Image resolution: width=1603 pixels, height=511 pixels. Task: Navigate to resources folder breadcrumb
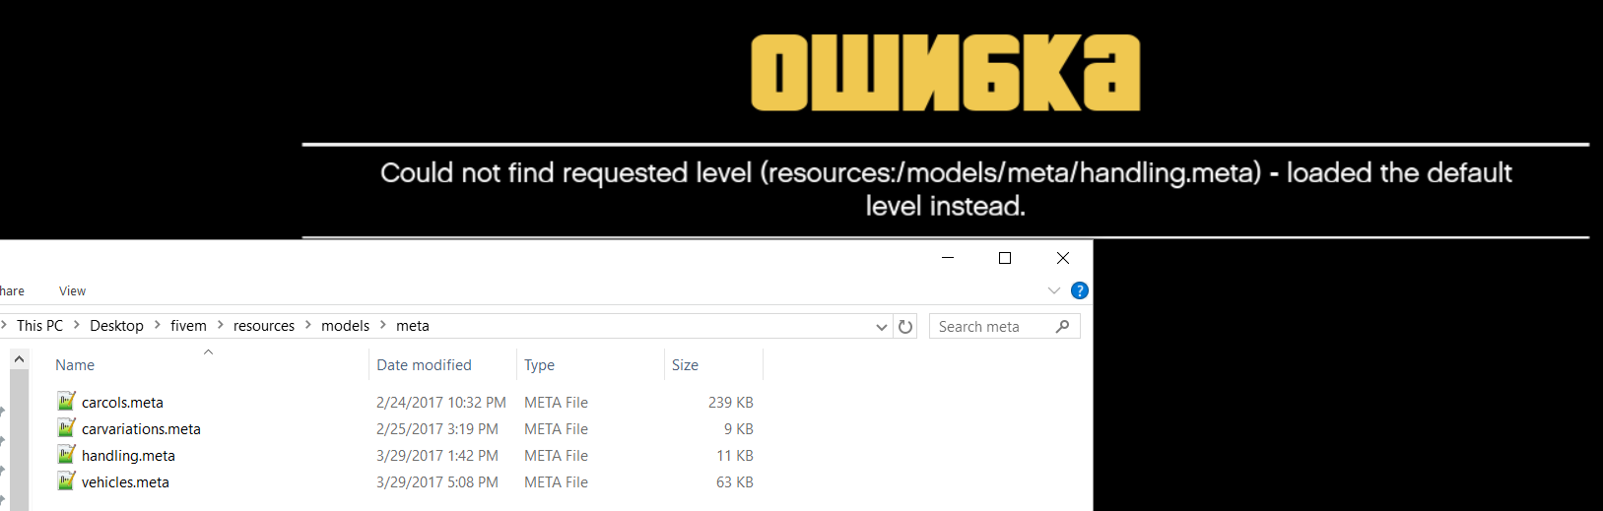pyautogui.click(x=264, y=326)
